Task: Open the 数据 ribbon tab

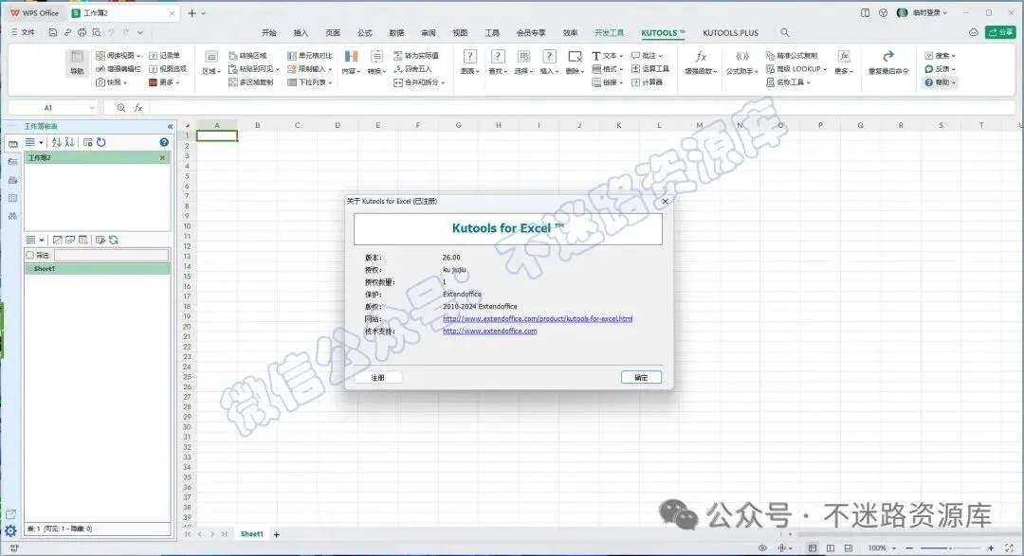Action: click(x=396, y=32)
